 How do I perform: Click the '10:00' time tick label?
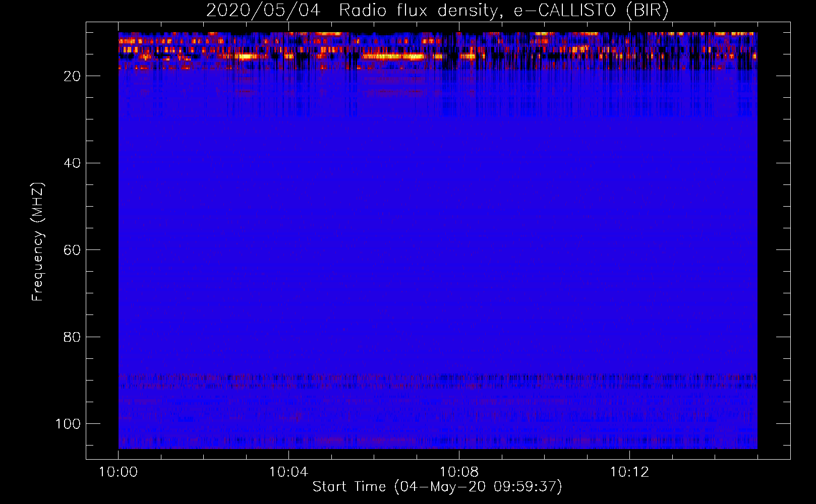point(118,472)
